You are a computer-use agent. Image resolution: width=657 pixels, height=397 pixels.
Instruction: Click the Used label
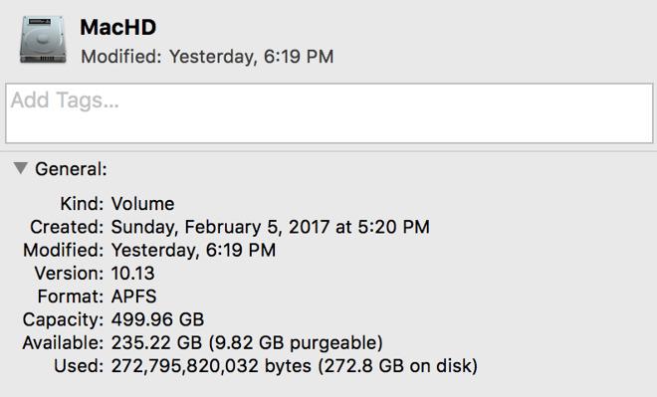point(79,366)
